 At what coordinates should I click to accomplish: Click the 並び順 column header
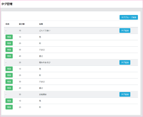coord(22,24)
